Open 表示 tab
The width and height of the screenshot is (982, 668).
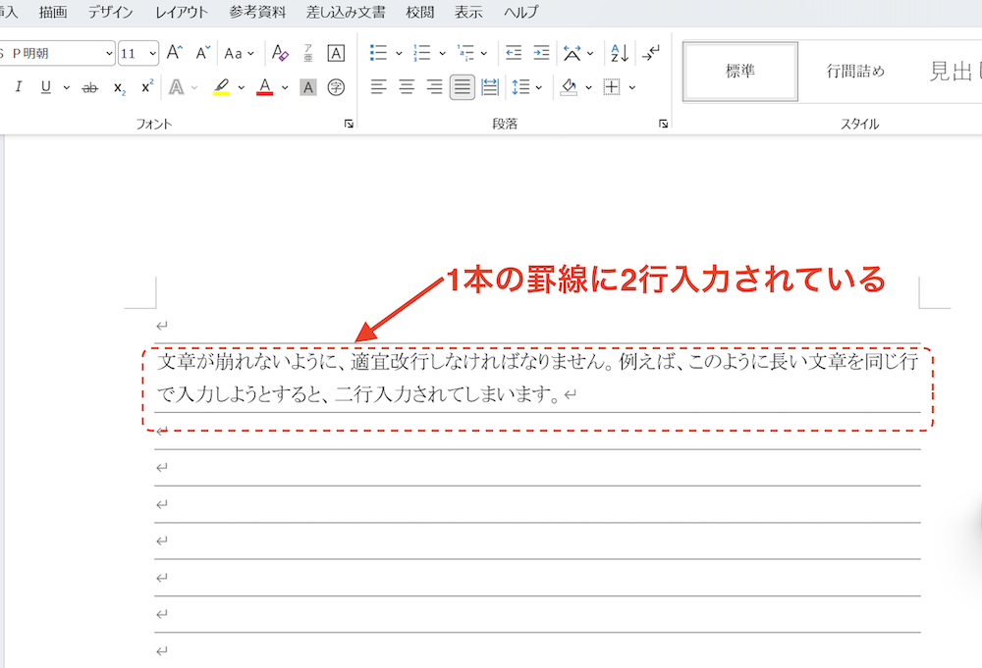coord(467,12)
